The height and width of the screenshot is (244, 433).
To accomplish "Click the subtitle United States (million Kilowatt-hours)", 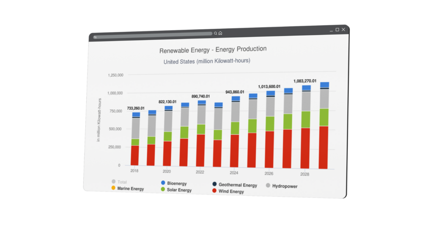I will pyautogui.click(x=206, y=61).
